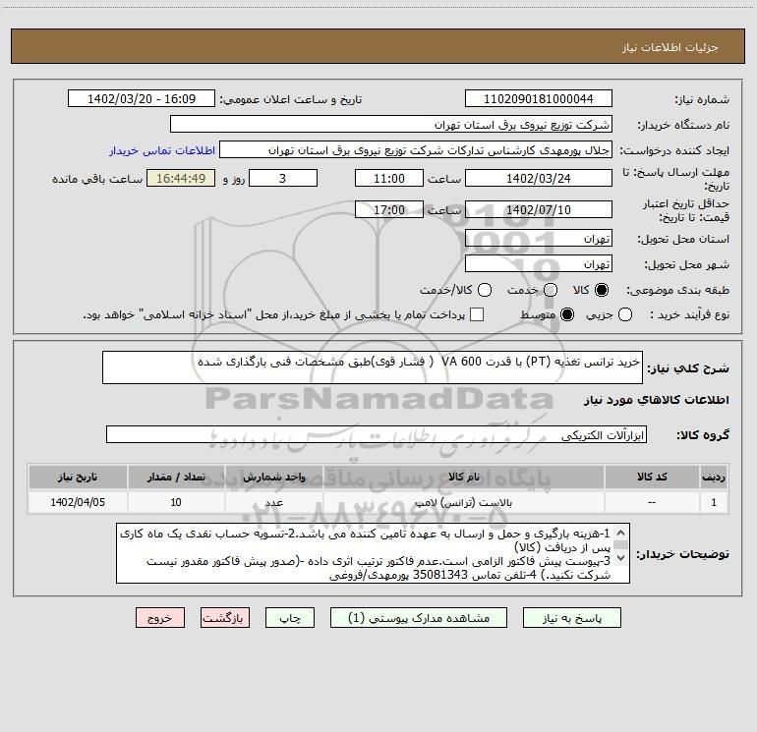The image size is (757, 732).
Task: Click the شهر محل تحویل field
Action: tap(539, 263)
